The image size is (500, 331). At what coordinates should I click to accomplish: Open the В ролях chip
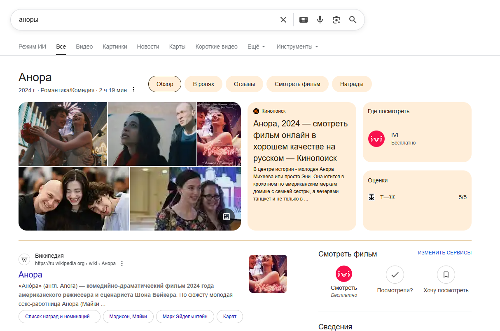(203, 84)
